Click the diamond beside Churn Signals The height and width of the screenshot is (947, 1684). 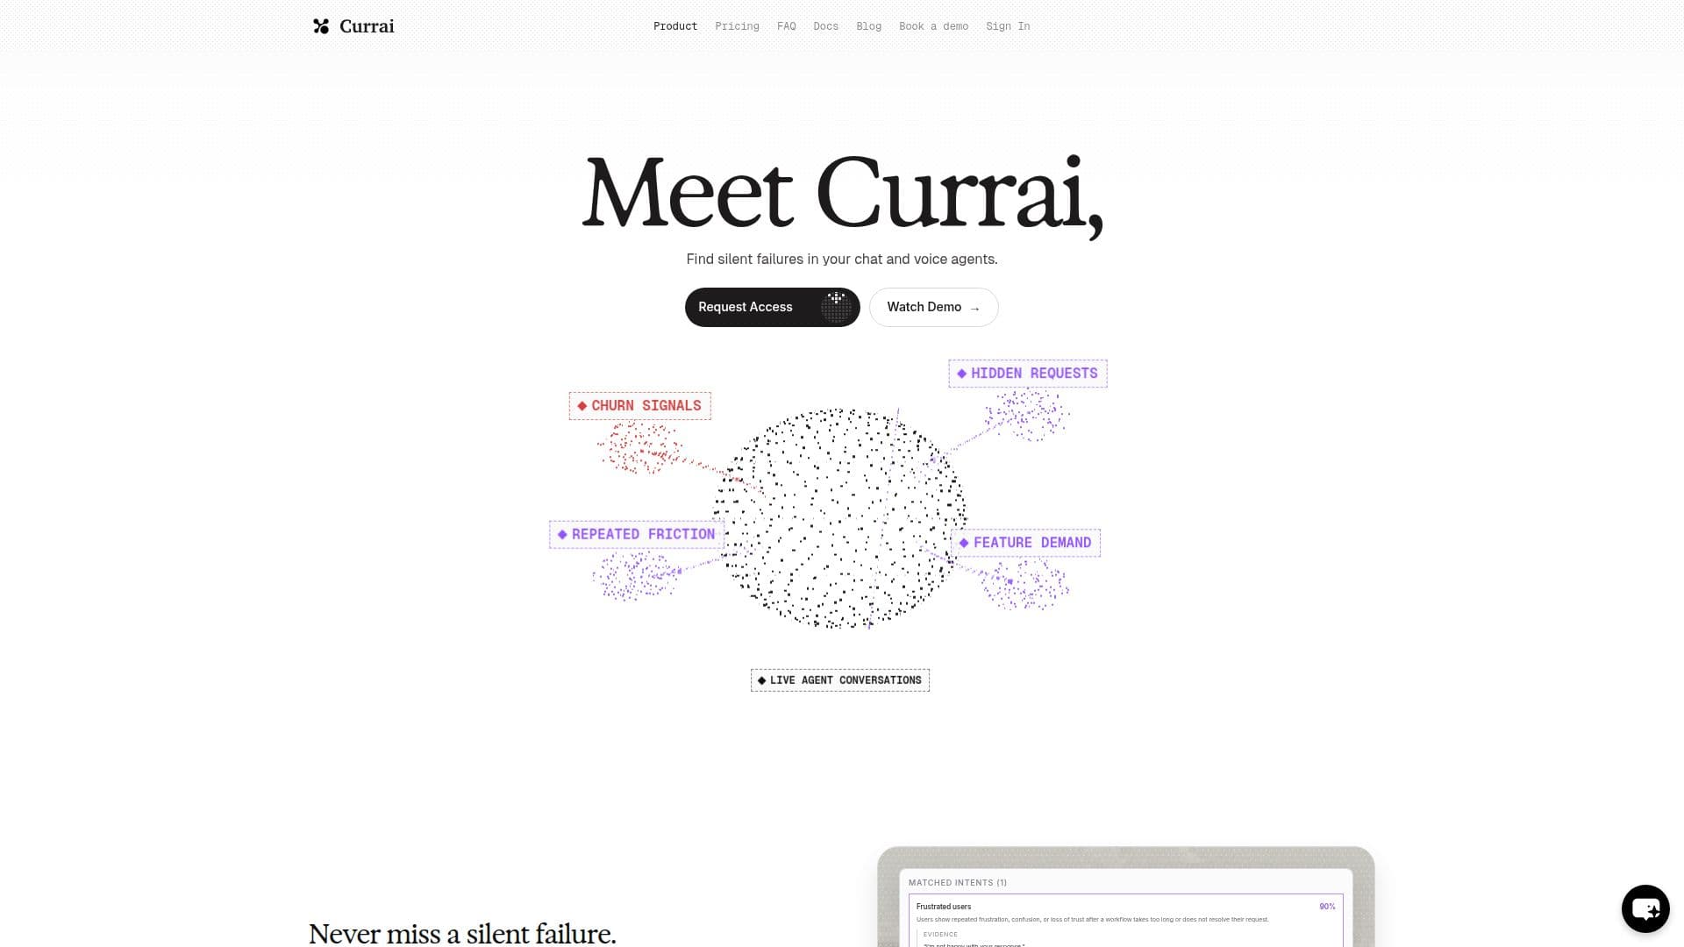coord(582,406)
